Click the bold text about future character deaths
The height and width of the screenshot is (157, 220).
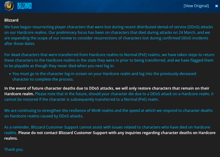coord(107,91)
